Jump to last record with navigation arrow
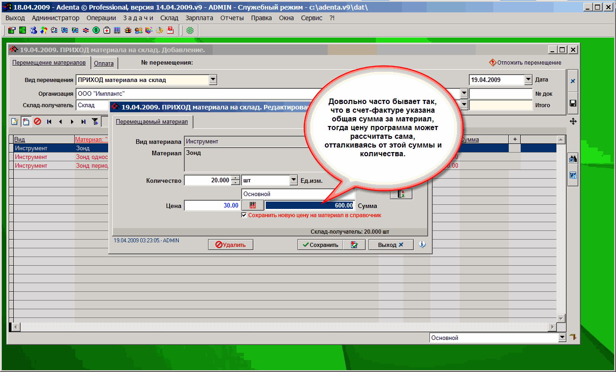 83,122
